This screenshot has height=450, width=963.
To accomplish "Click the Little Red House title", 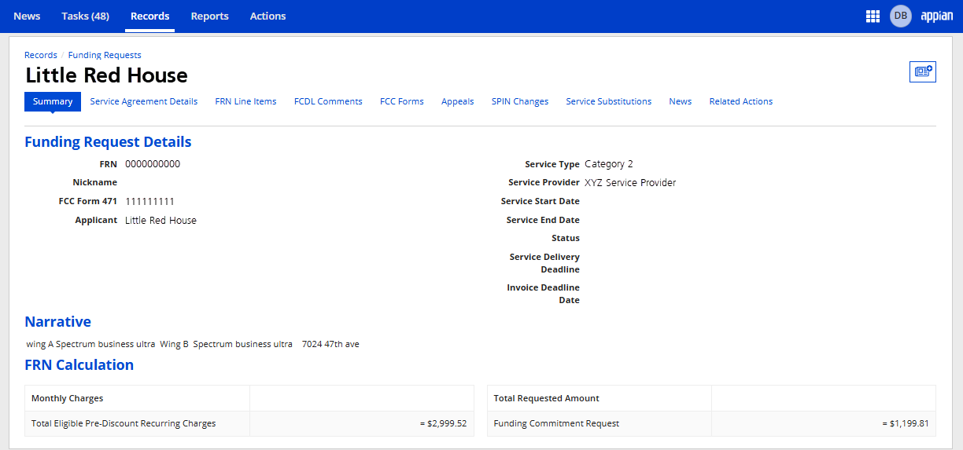I will coord(107,76).
